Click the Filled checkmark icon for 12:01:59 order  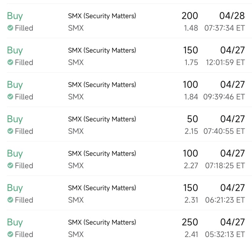pyautogui.click(x=10, y=62)
